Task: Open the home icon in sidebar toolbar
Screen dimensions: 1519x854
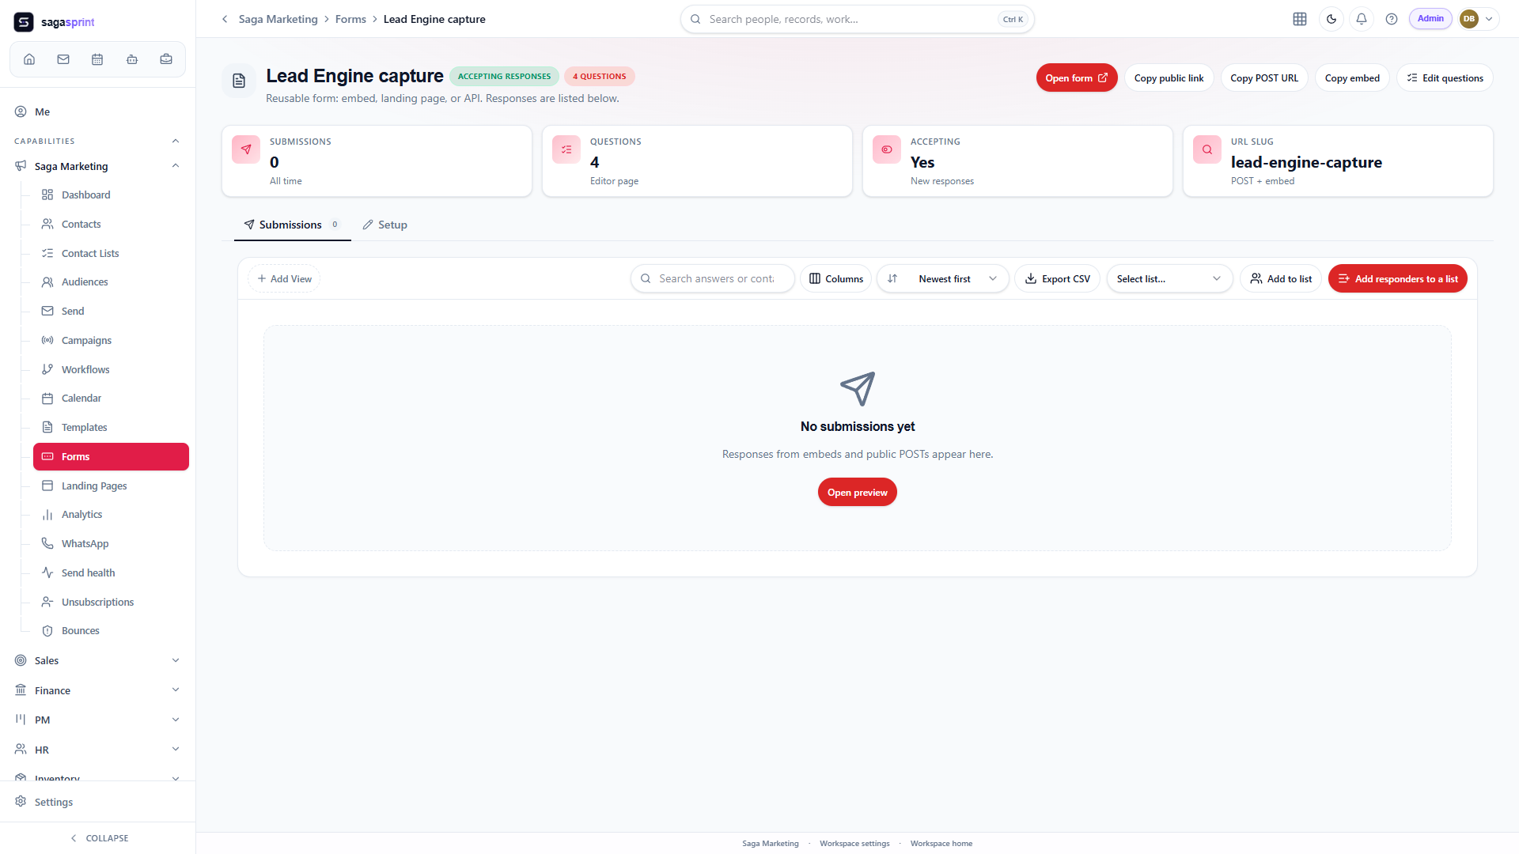Action: coord(29,59)
